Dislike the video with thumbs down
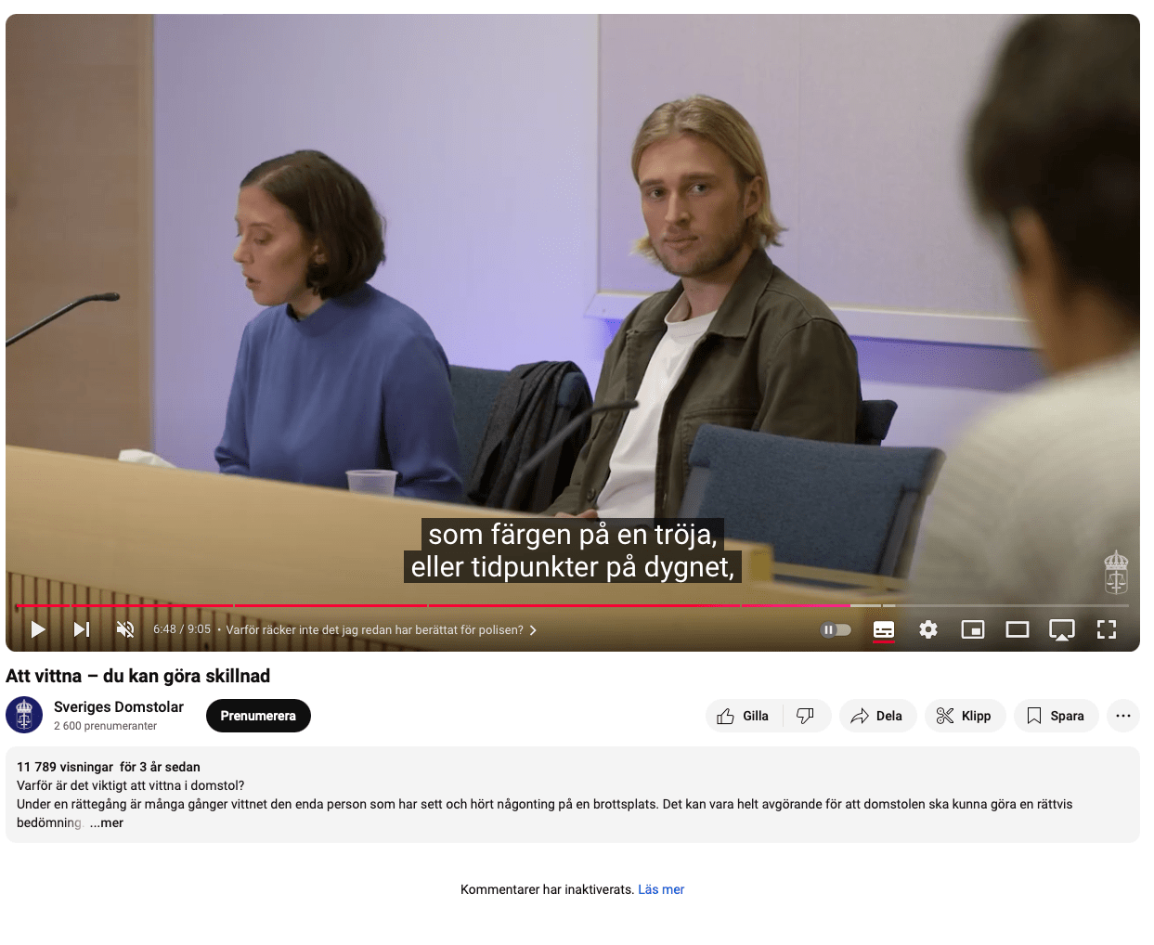Image resolution: width=1154 pixels, height=945 pixels. coord(806,716)
